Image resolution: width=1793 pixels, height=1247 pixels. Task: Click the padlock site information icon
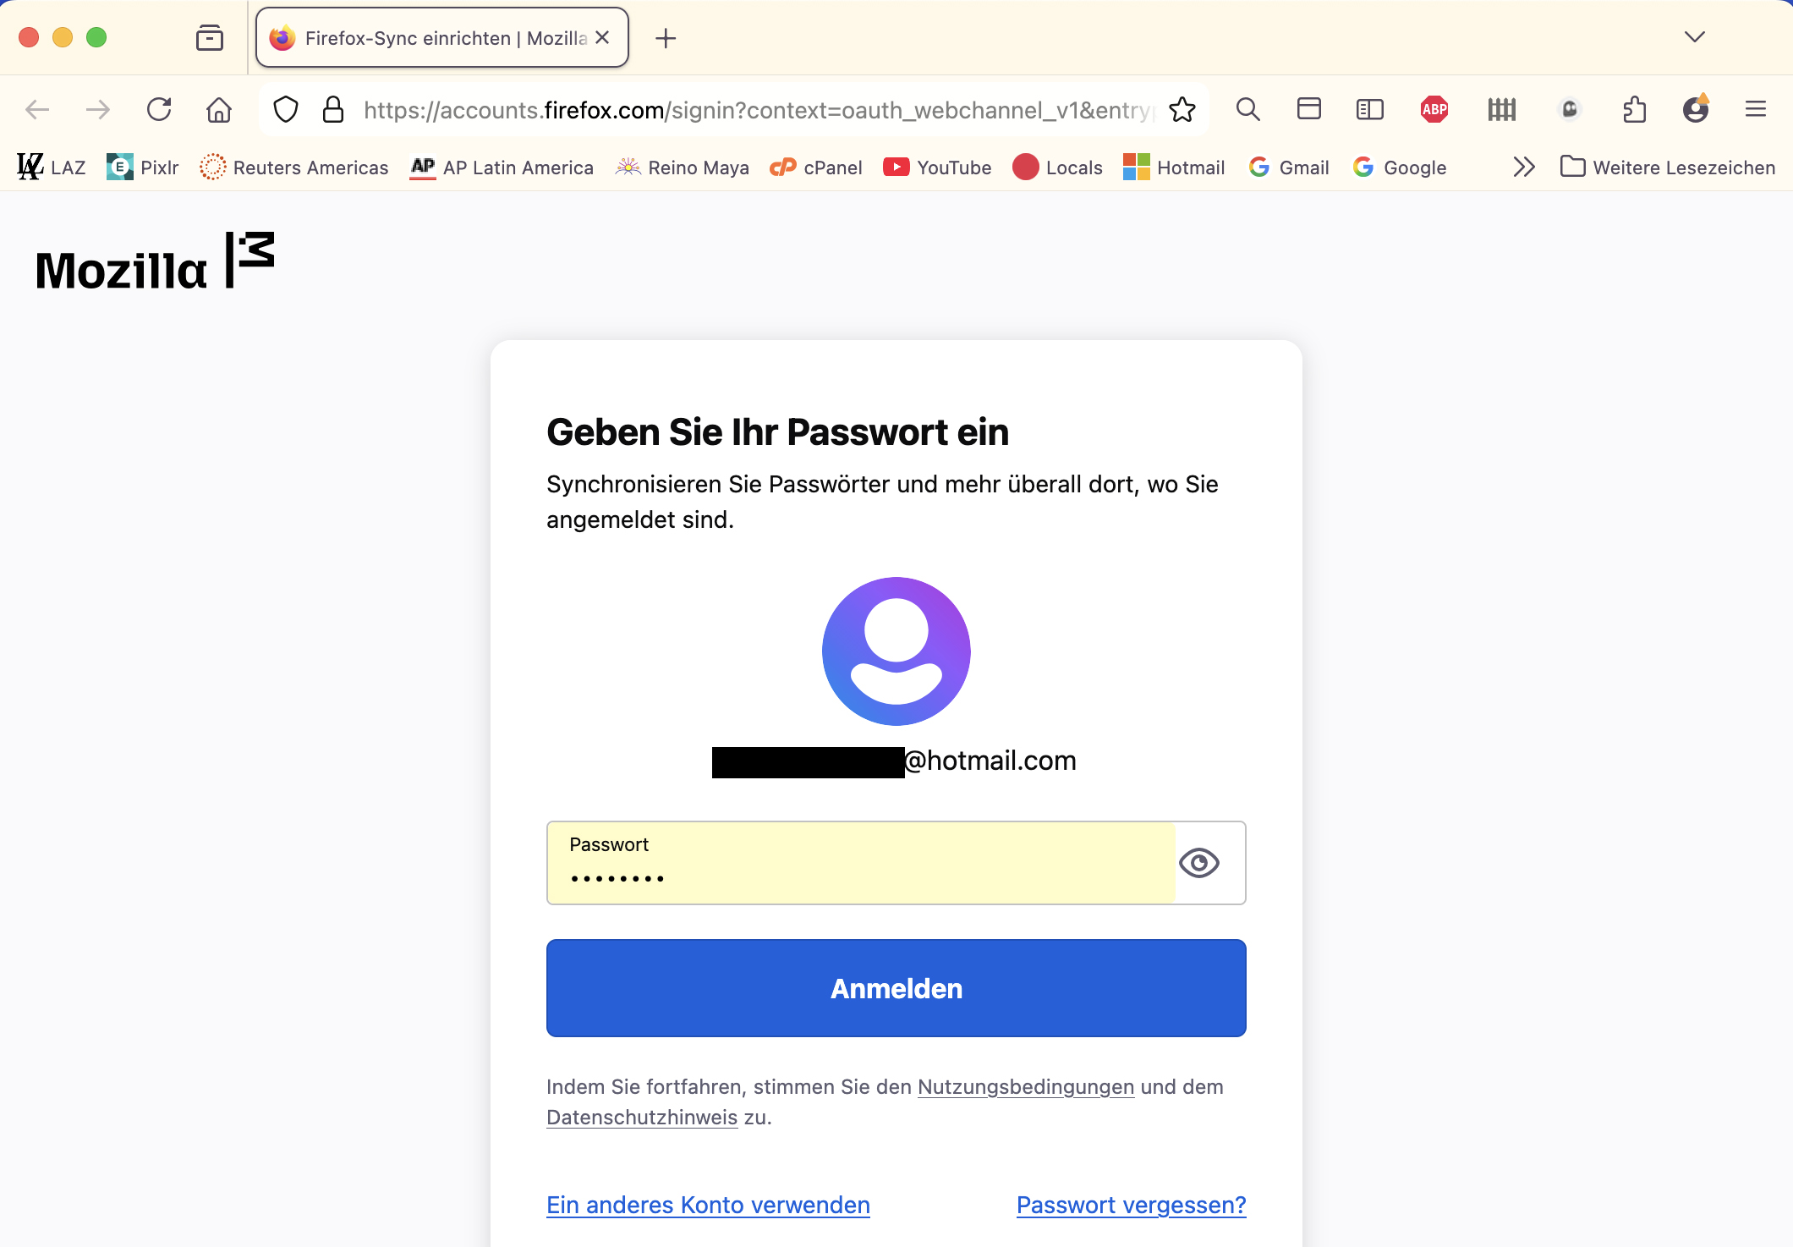pos(333,109)
